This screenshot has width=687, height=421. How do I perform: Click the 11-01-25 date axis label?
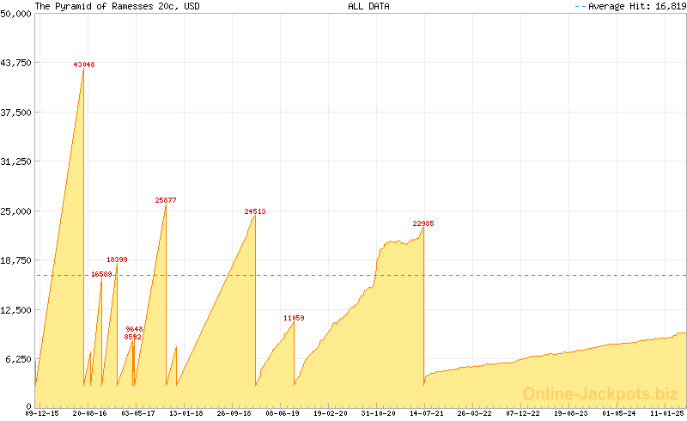666,413
